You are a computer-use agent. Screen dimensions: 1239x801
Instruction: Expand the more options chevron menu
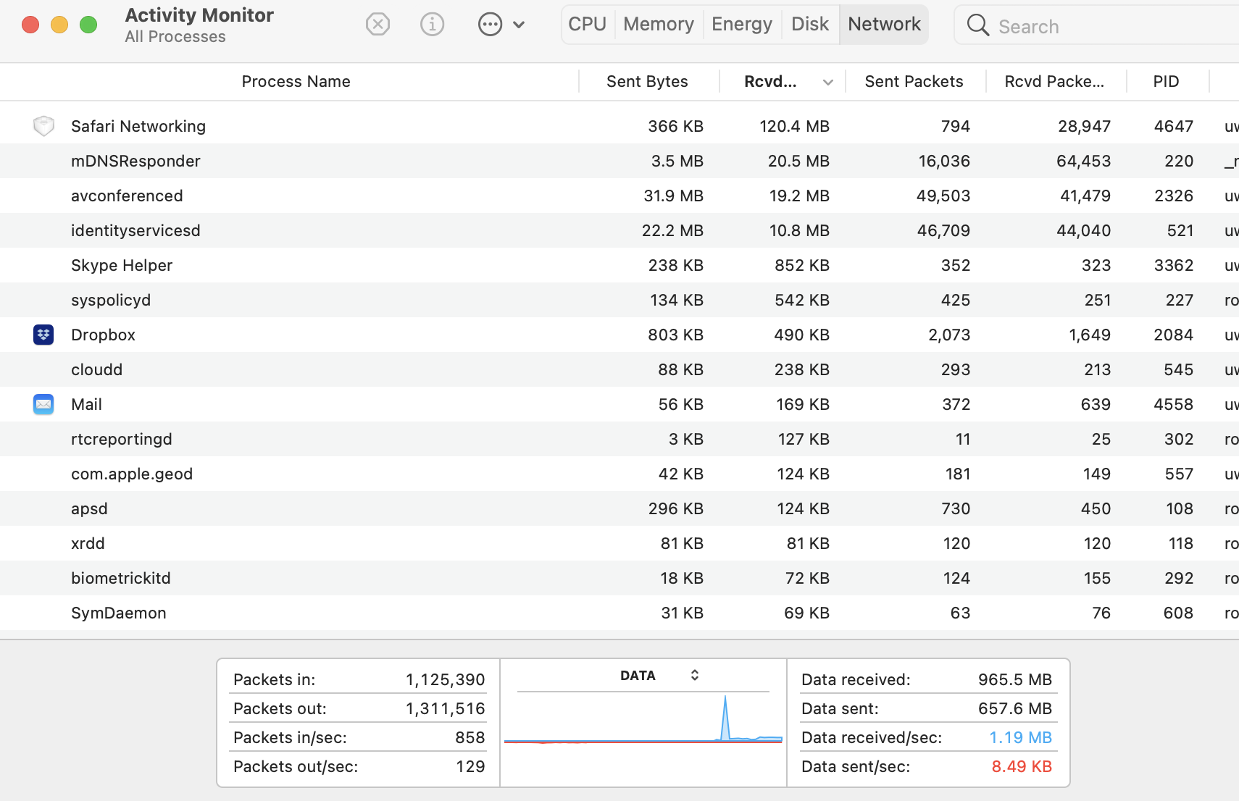click(519, 25)
